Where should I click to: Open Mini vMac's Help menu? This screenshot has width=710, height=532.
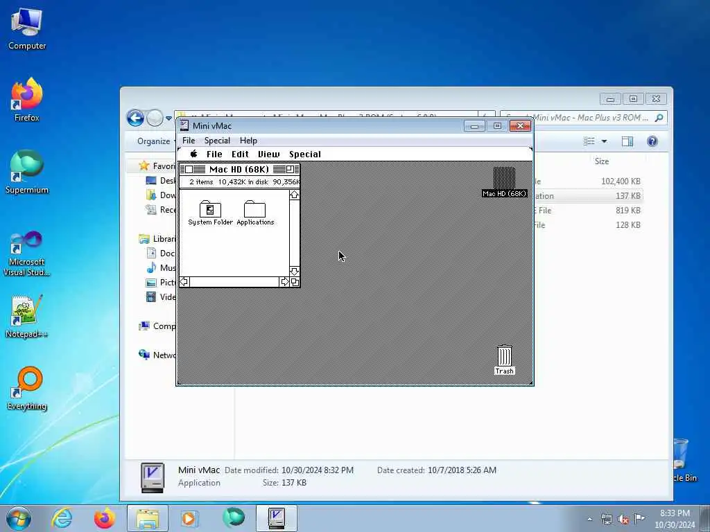pos(248,140)
